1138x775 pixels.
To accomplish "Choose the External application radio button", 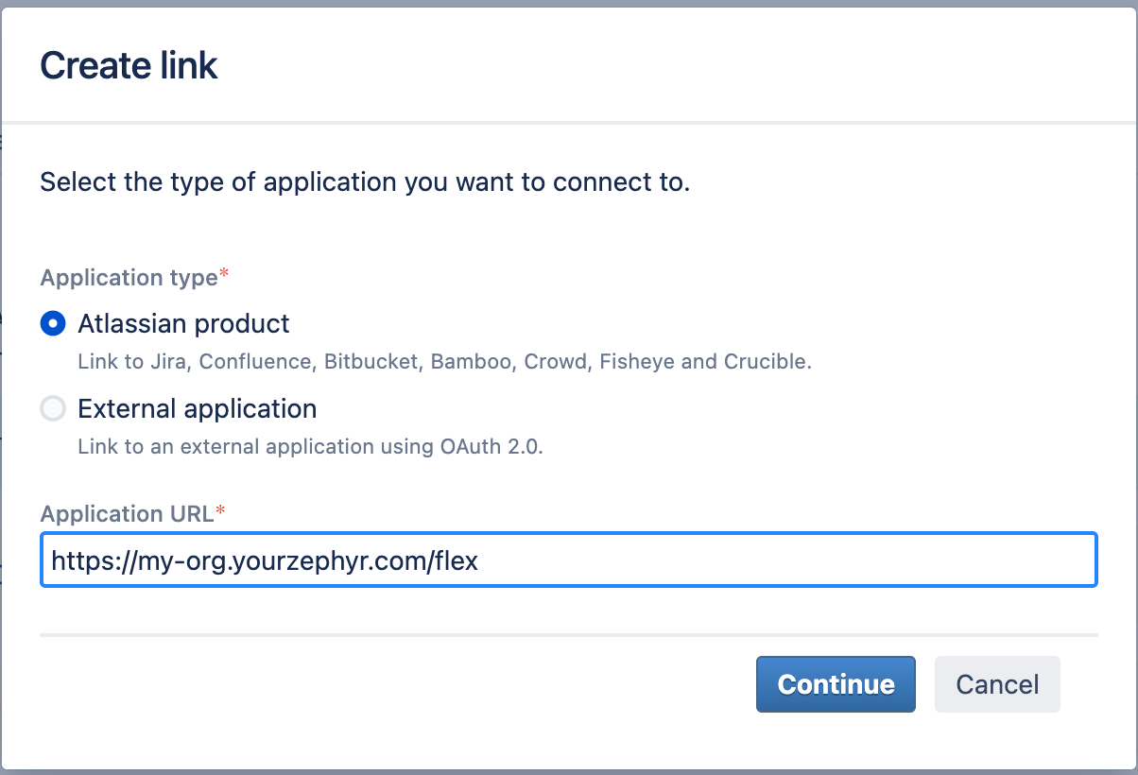I will pos(53,409).
